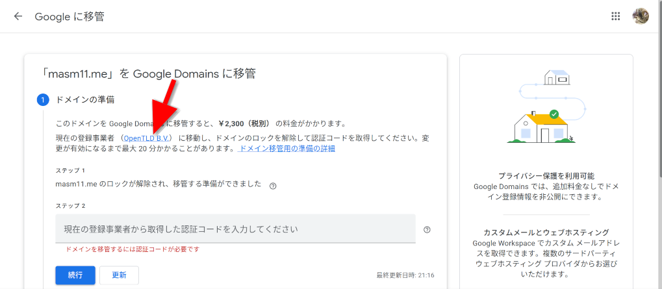Click the blue 続行 button
This screenshot has height=289, width=662.
[75, 275]
